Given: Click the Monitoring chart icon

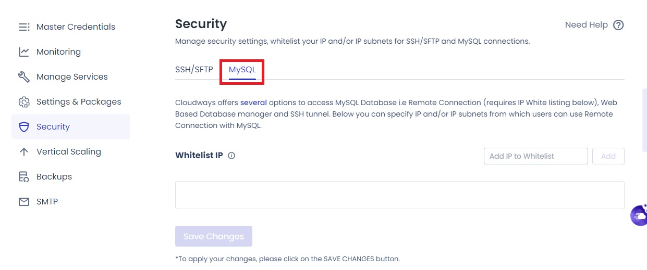Looking at the screenshot, I should [24, 52].
